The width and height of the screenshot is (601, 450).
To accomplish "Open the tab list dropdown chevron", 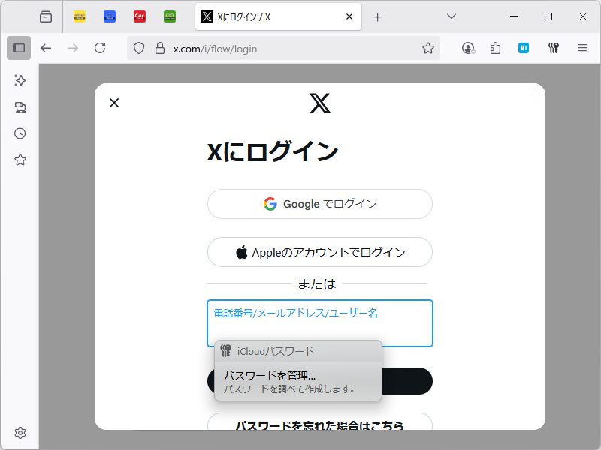I will (x=451, y=16).
